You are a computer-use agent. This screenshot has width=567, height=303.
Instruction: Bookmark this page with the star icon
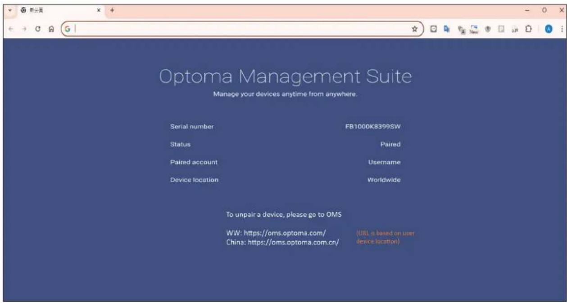tap(415, 28)
